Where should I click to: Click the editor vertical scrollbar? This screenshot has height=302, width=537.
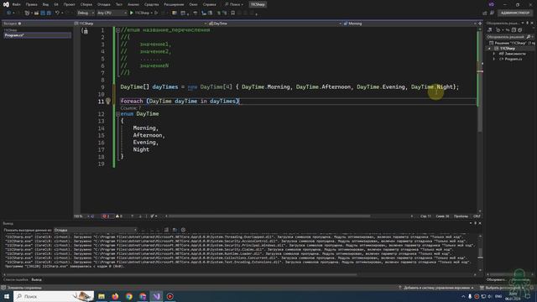pos(480,120)
